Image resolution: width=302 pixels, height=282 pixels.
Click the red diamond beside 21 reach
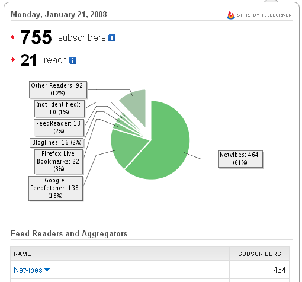(x=13, y=59)
